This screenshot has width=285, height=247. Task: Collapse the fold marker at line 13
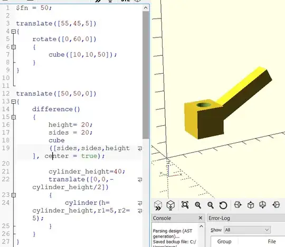13,102
